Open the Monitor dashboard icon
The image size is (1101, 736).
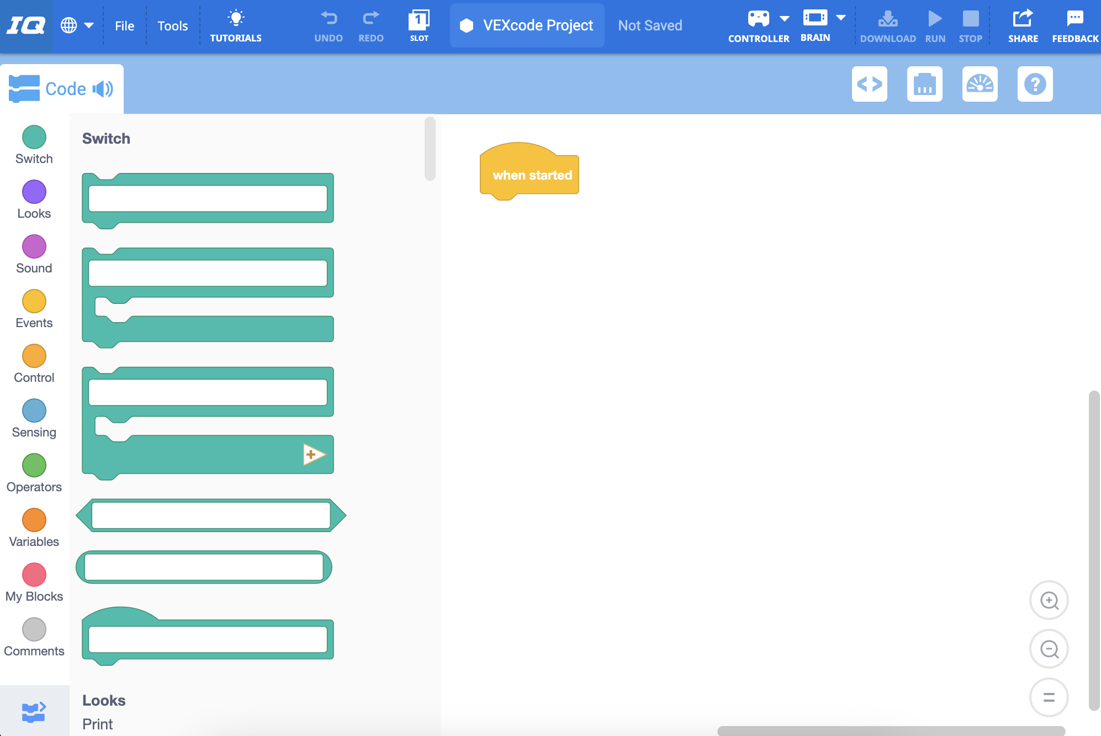pos(980,84)
